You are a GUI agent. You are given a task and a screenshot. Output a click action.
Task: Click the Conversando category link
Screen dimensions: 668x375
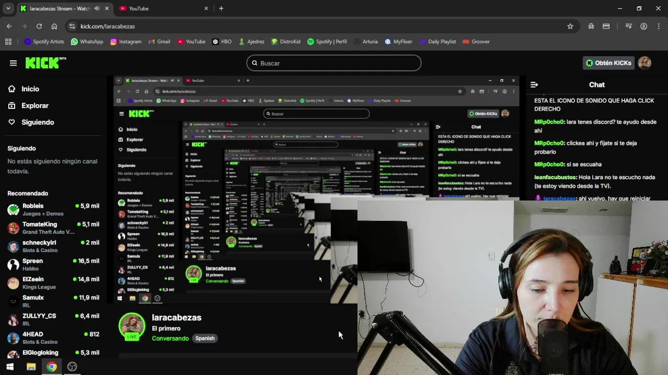coord(170,339)
